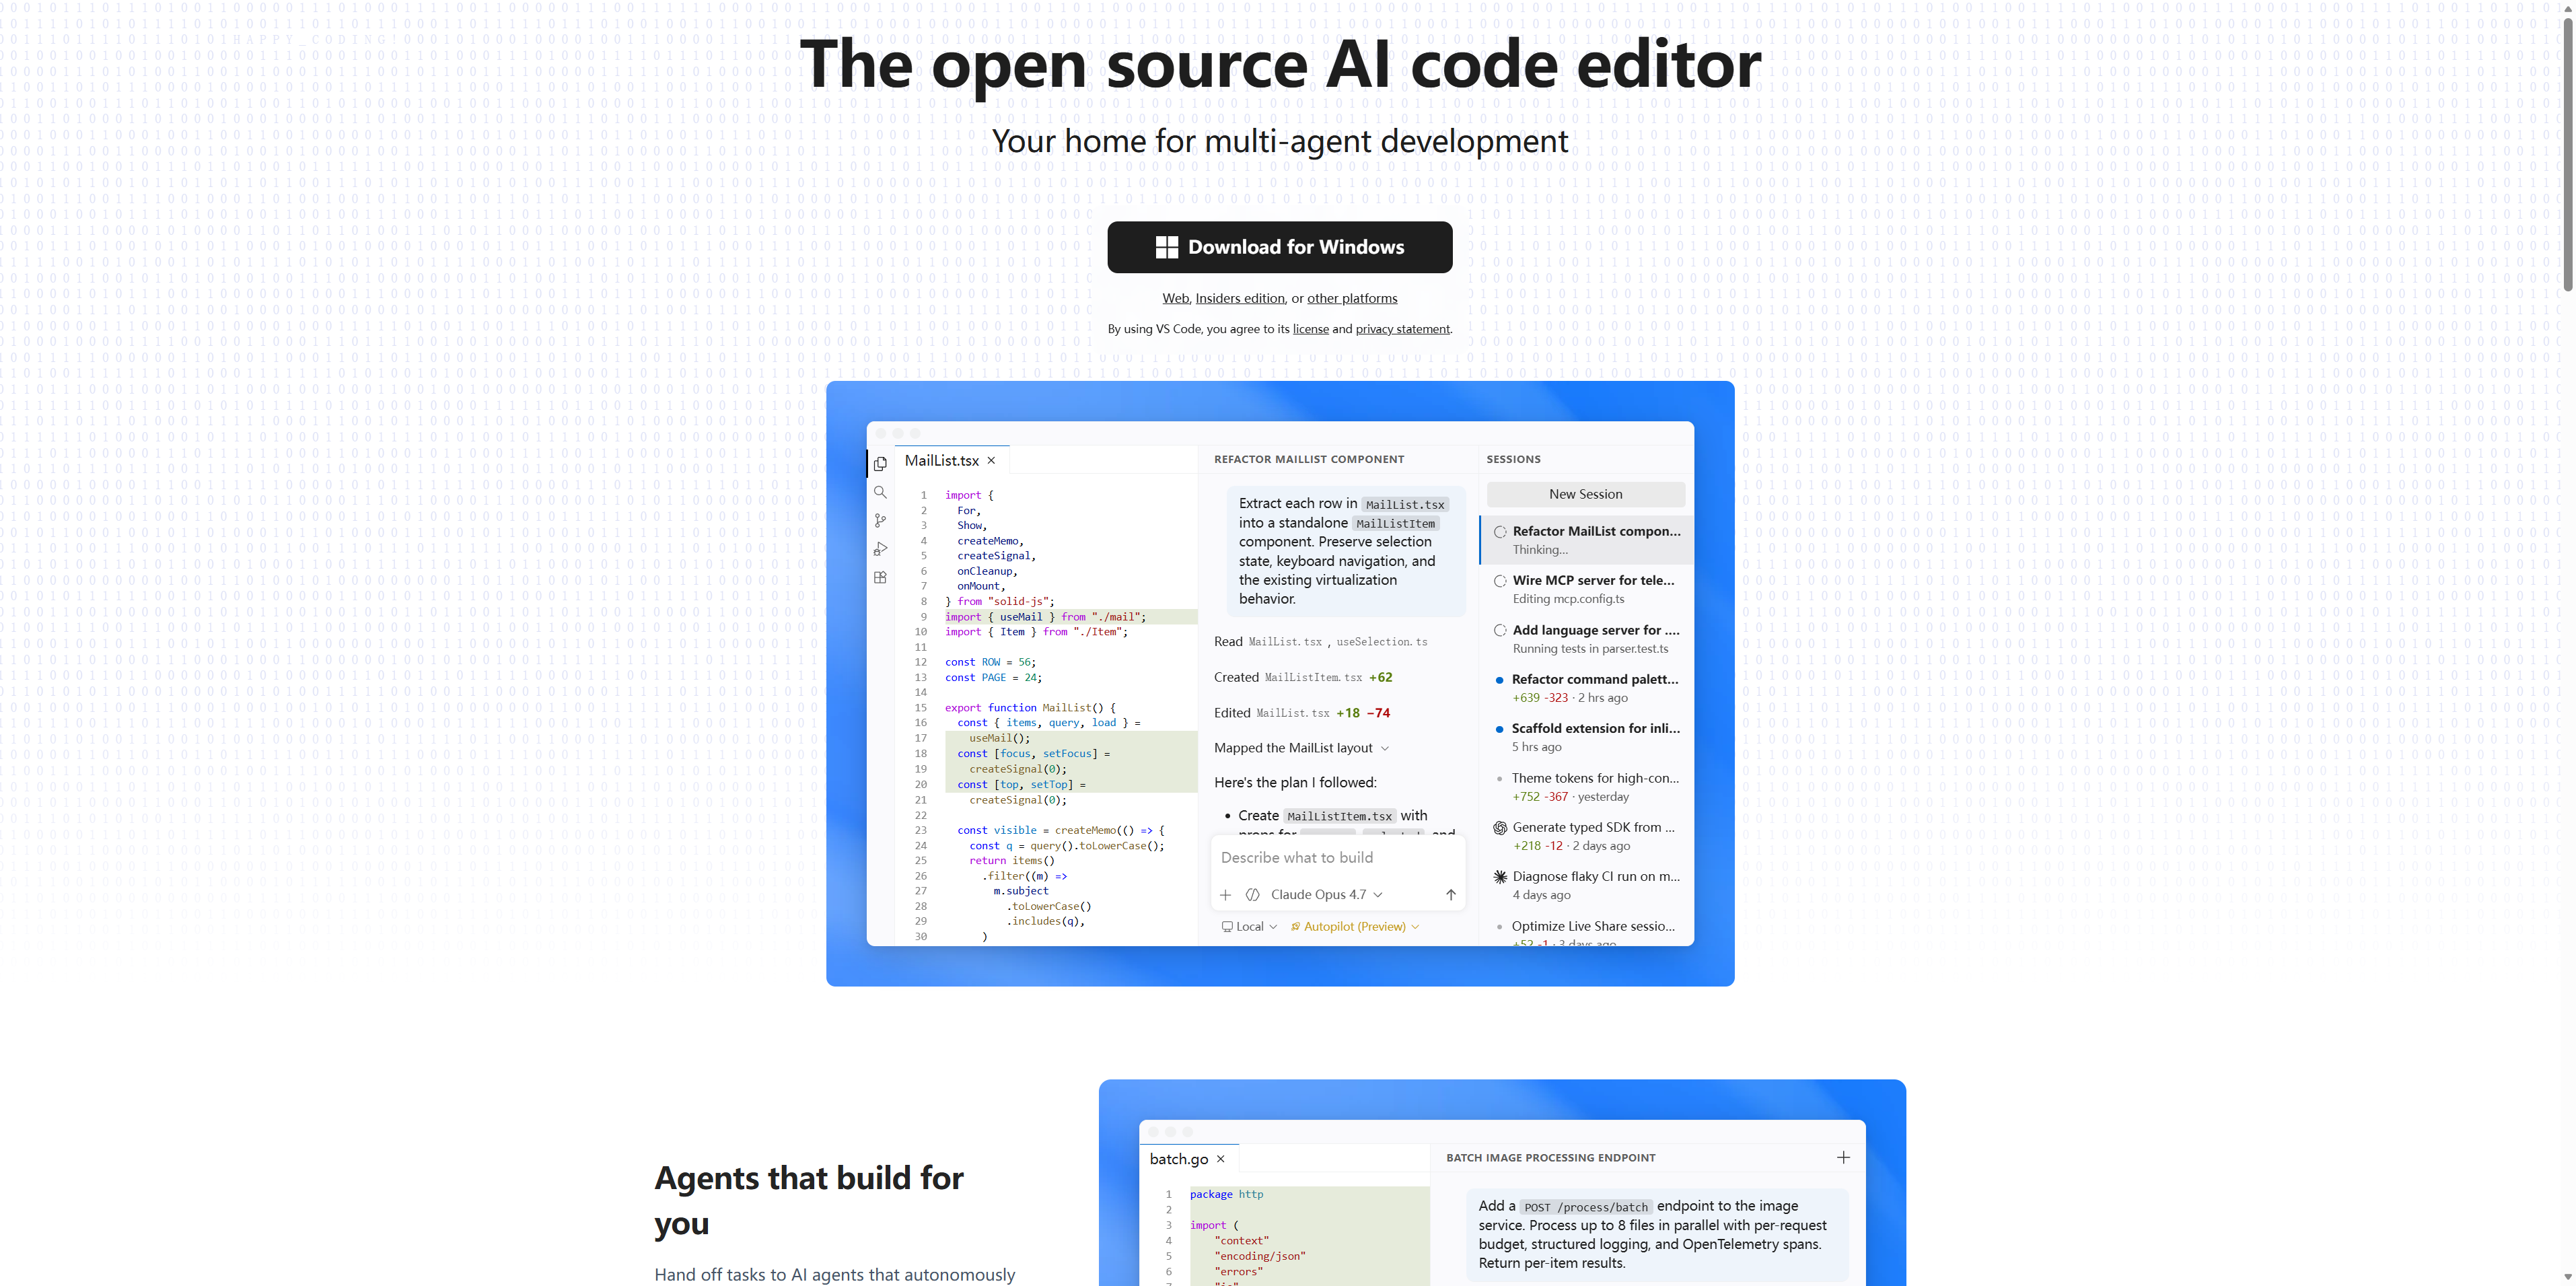Open the Insiders edition link
This screenshot has height=1286, width=2576.
point(1240,298)
